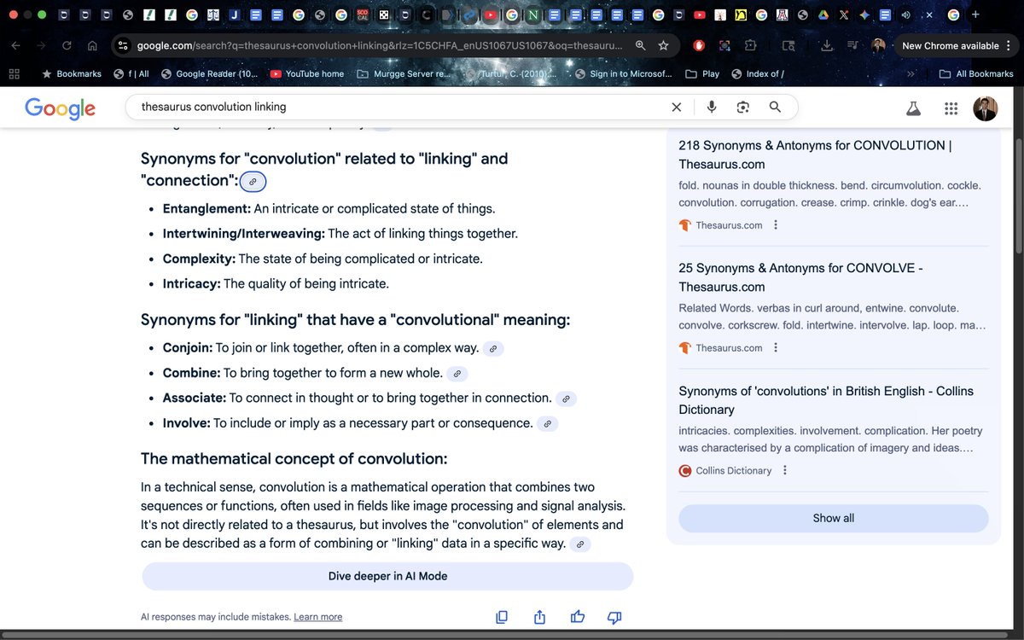This screenshot has width=1024, height=640.
Task: Open the Chrome apps grid in bookmarks bar
Action: (14, 74)
